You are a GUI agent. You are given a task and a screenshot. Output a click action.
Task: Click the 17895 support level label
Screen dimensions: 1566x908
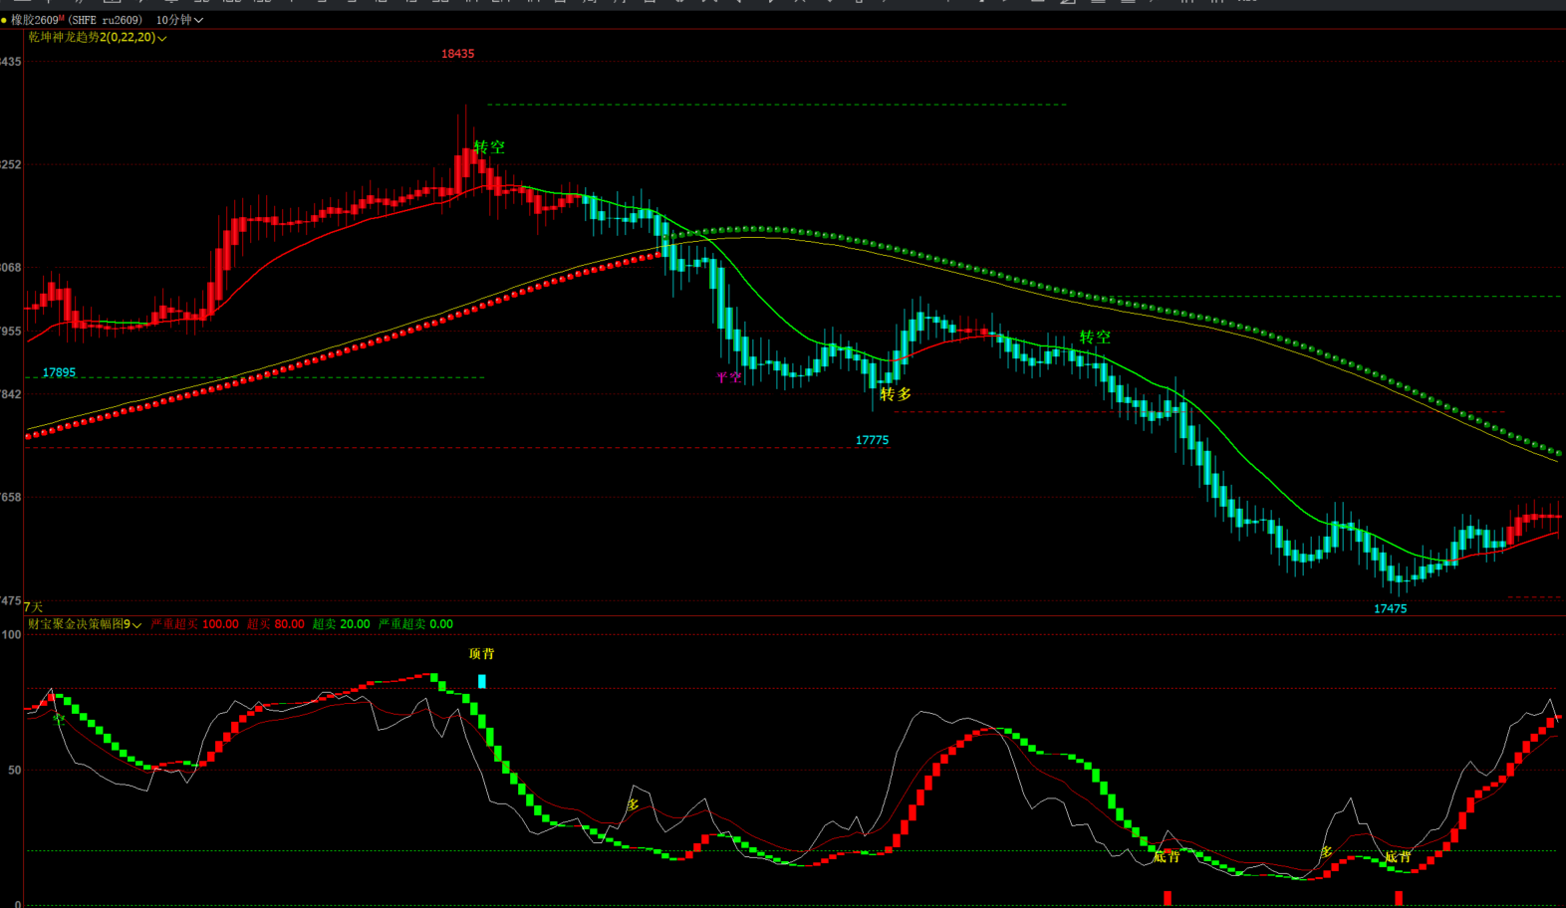coord(59,373)
